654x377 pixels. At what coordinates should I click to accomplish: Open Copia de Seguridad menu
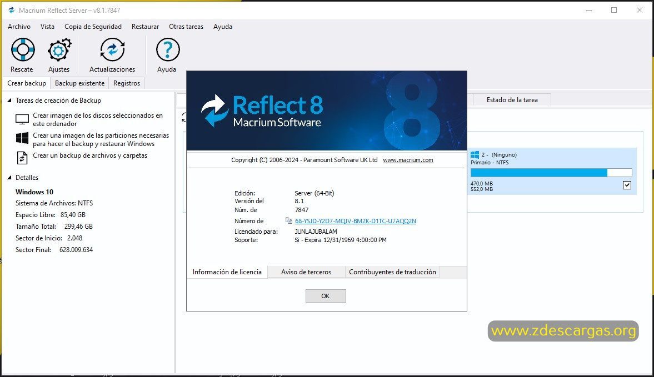93,27
